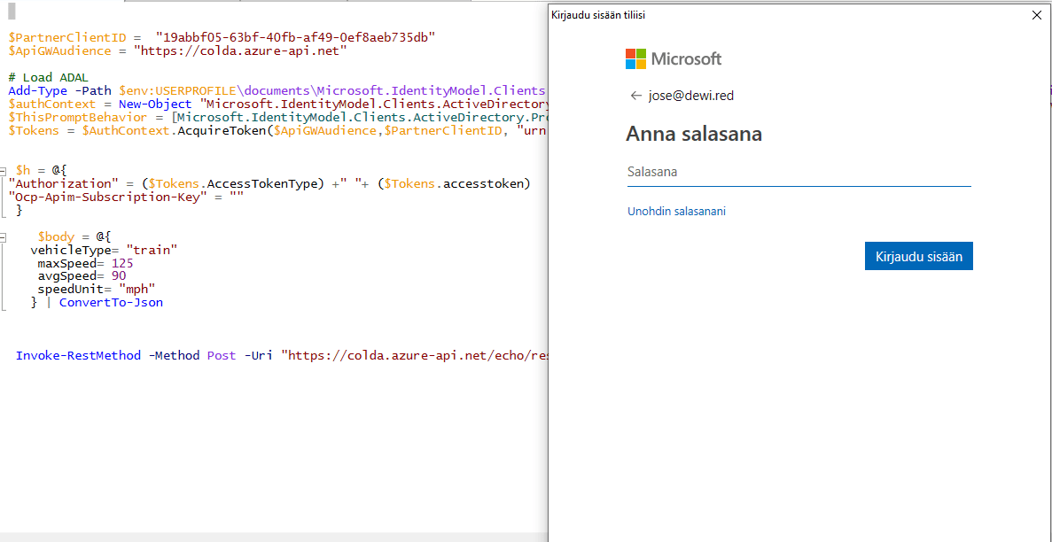
Task: Click the $ApiGWAudience URL string value
Action: [x=239, y=50]
